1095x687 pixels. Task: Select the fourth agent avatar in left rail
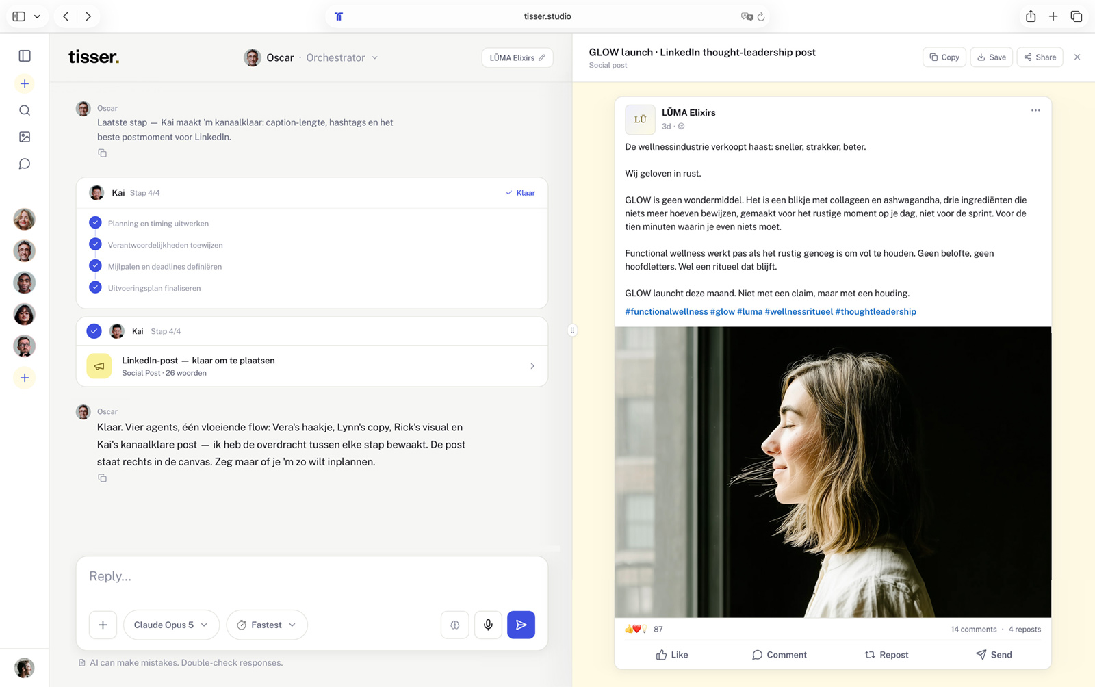(x=25, y=315)
